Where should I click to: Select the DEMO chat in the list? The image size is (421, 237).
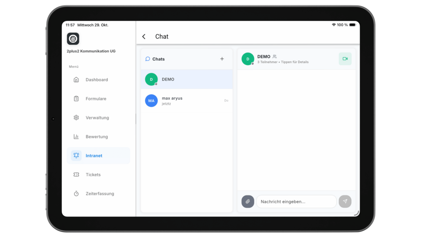(187, 79)
